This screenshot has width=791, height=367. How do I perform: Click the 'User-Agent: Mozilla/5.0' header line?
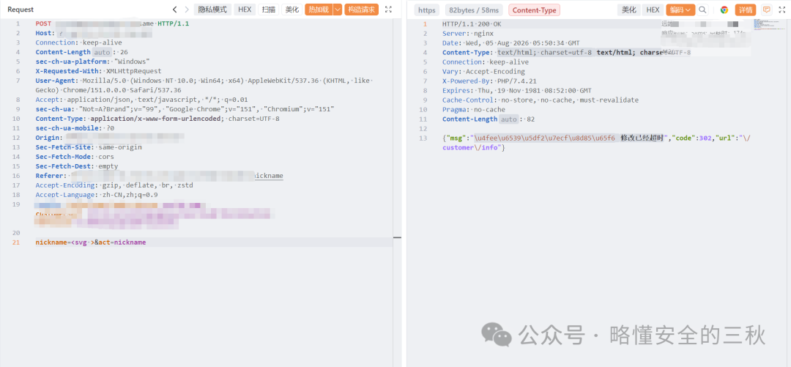point(204,85)
